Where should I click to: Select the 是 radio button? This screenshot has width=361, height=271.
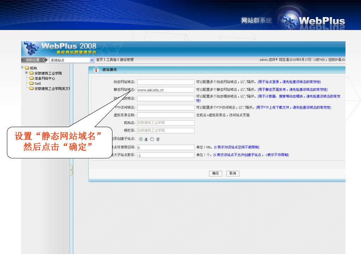click(141, 139)
